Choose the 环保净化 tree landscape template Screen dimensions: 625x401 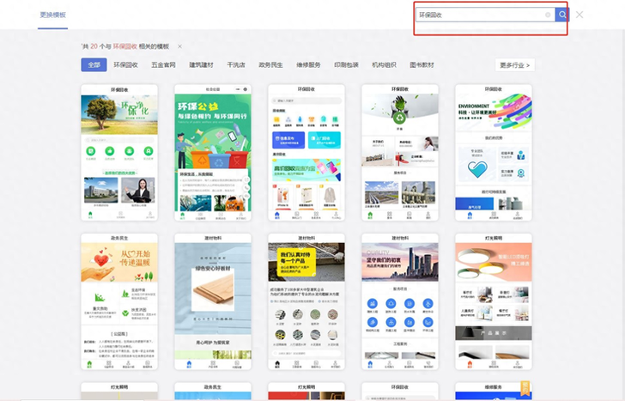click(x=119, y=153)
